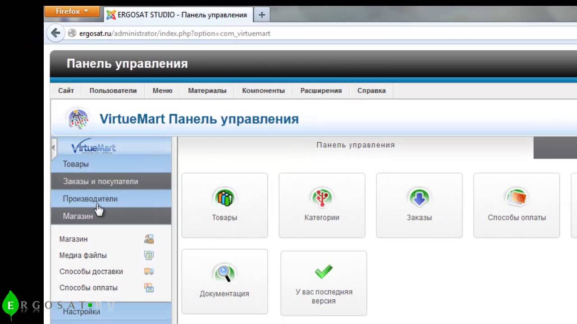577x324 pixels.
Task: Click the Товары tile label
Action: tap(224, 217)
